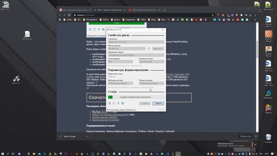This screenshot has height=156, width=277.
Task: Select the orange power-button app desktop icon
Action: point(268,36)
